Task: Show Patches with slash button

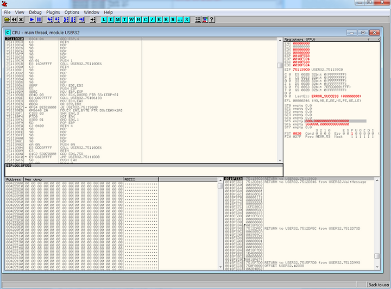Action: pos(152,20)
